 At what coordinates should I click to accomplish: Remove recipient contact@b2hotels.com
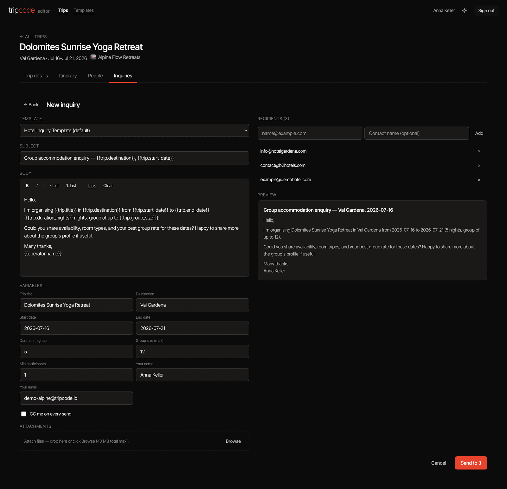(479, 166)
